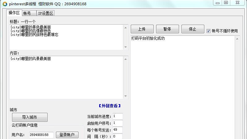Focus the 用户名 input field
Viewport: 247px width, 139px height.
(x=41, y=135)
